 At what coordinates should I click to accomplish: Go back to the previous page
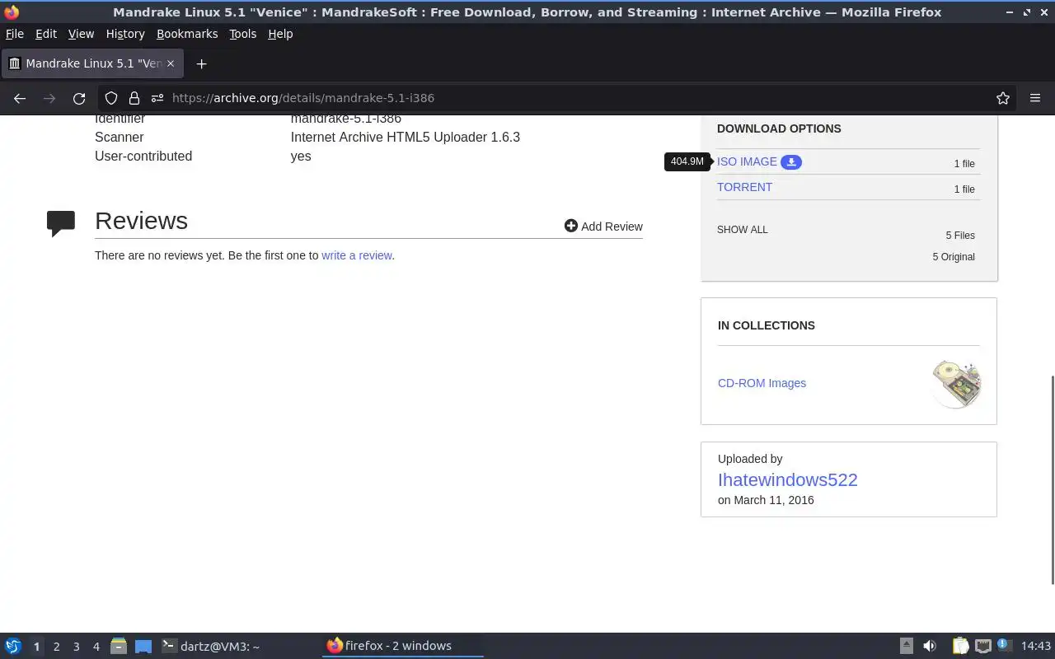(x=20, y=98)
